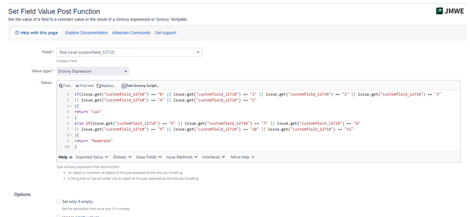This screenshot has width=470, height=217.
Task: Click the Help with this page button
Action: (36, 33)
